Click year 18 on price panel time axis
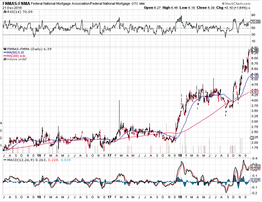Image resolution: width=262 pixels, height=202 pixels. [x=180, y=155]
